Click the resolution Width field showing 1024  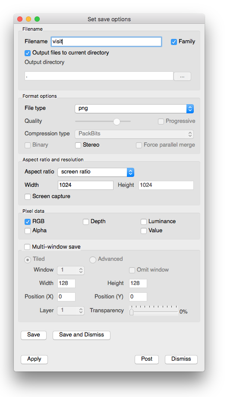point(85,185)
